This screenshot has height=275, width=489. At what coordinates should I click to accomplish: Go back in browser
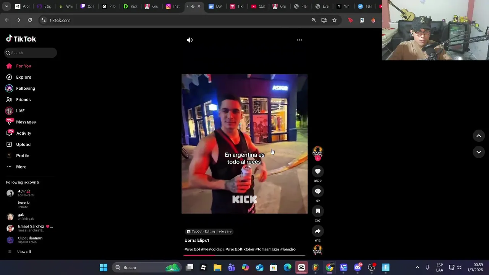[x=7, y=20]
